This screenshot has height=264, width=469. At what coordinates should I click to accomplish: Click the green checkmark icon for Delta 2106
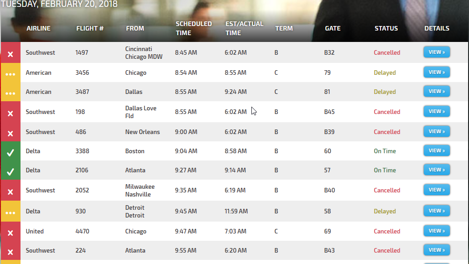coord(10,171)
